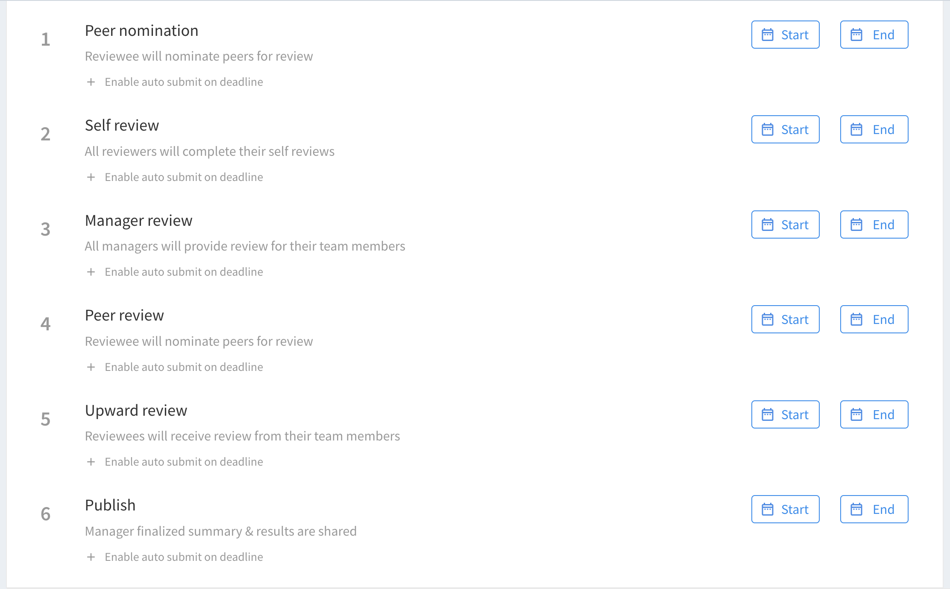Click plus icon under Peer nomination

pos(91,82)
